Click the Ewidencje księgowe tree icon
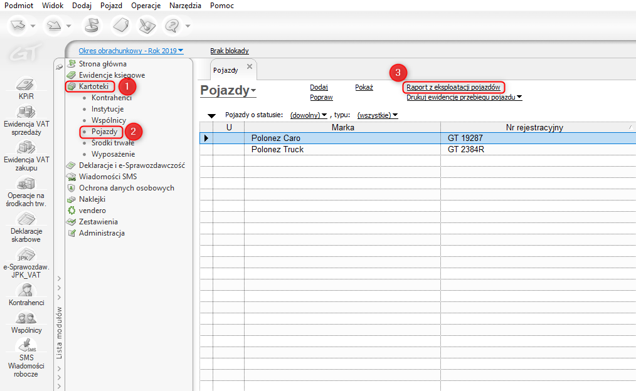Viewport: 636px width, 391px height. 72,75
